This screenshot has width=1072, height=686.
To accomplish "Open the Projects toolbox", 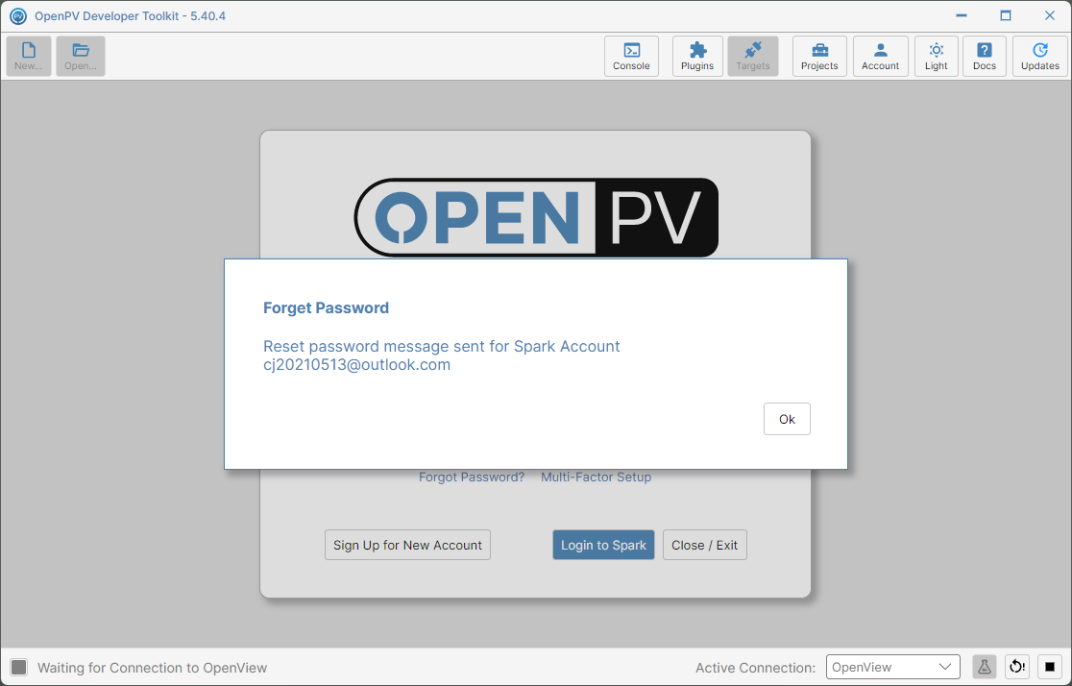I will coord(819,56).
